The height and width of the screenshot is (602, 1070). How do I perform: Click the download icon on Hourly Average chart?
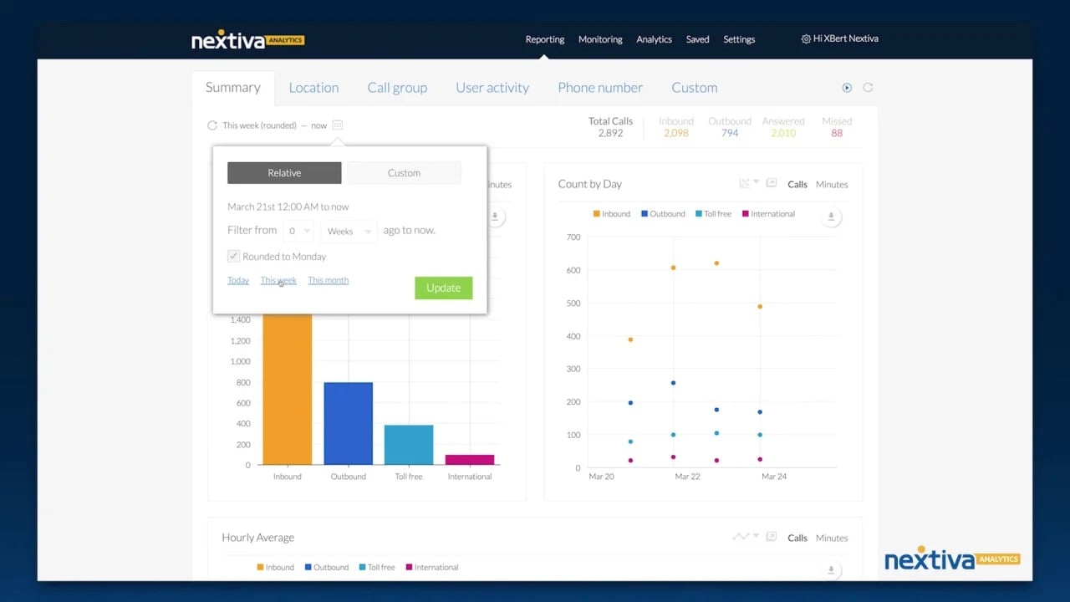(831, 569)
